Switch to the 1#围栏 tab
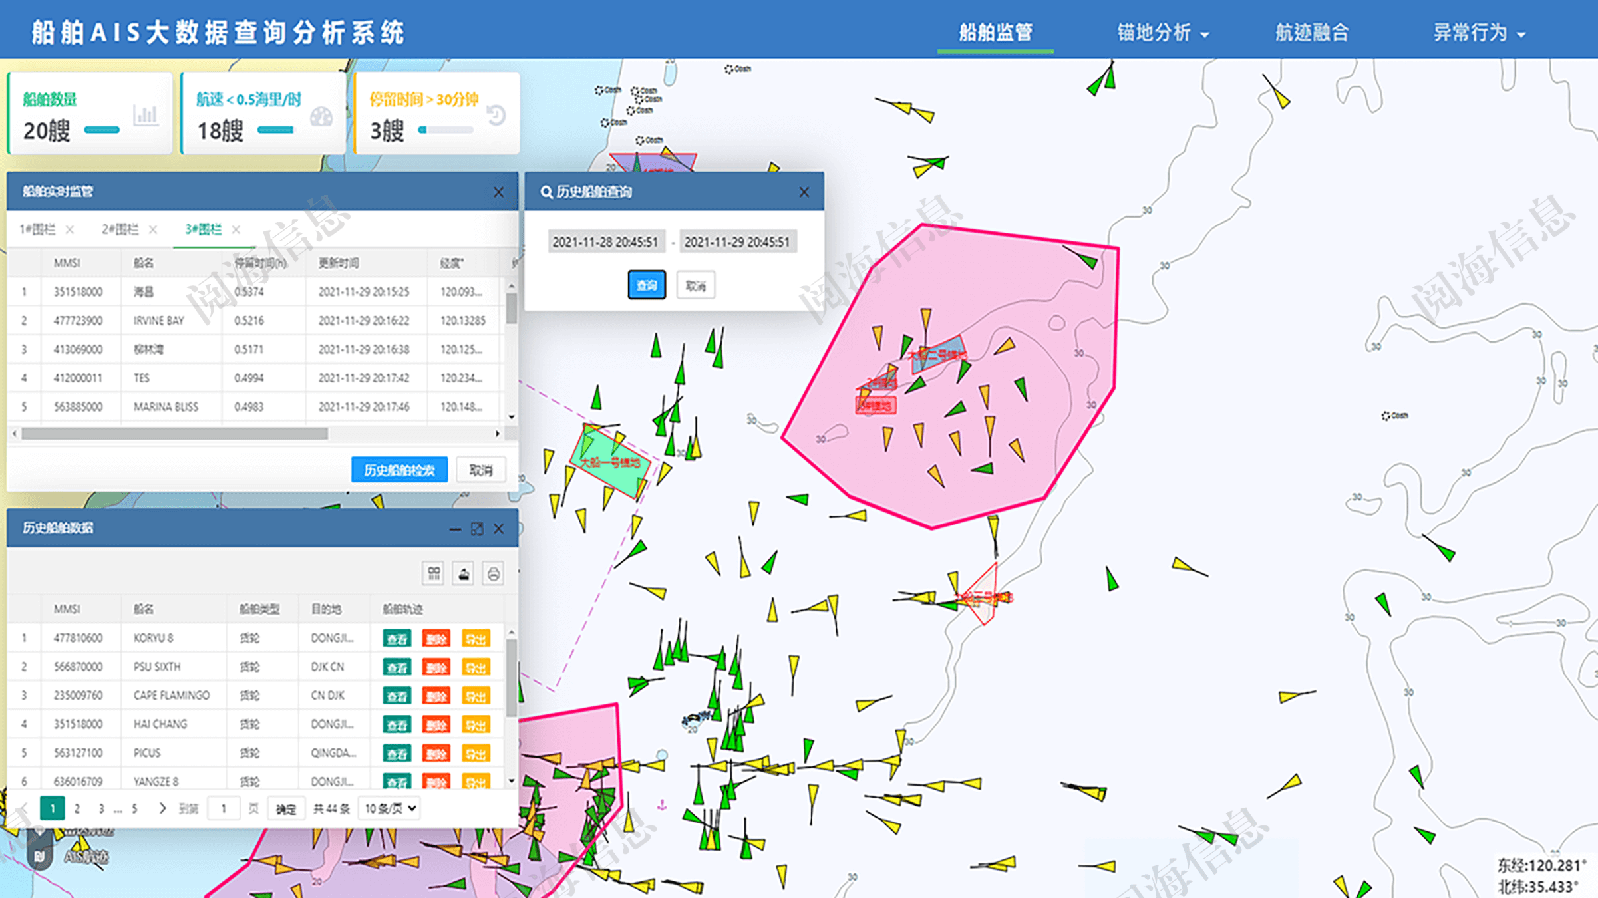1598x898 pixels. coord(38,229)
